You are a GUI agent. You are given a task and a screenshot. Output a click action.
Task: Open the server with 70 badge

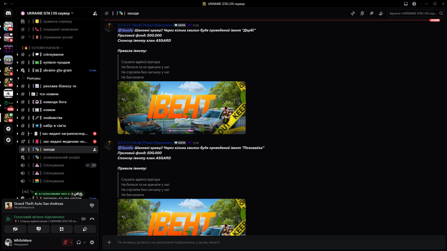[x=8, y=82]
